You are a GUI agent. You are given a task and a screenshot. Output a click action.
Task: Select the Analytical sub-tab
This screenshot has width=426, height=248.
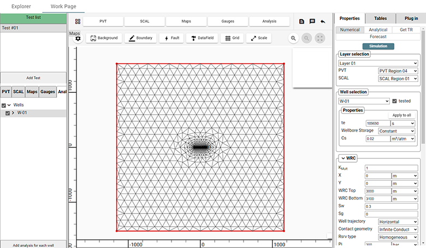pos(378,29)
